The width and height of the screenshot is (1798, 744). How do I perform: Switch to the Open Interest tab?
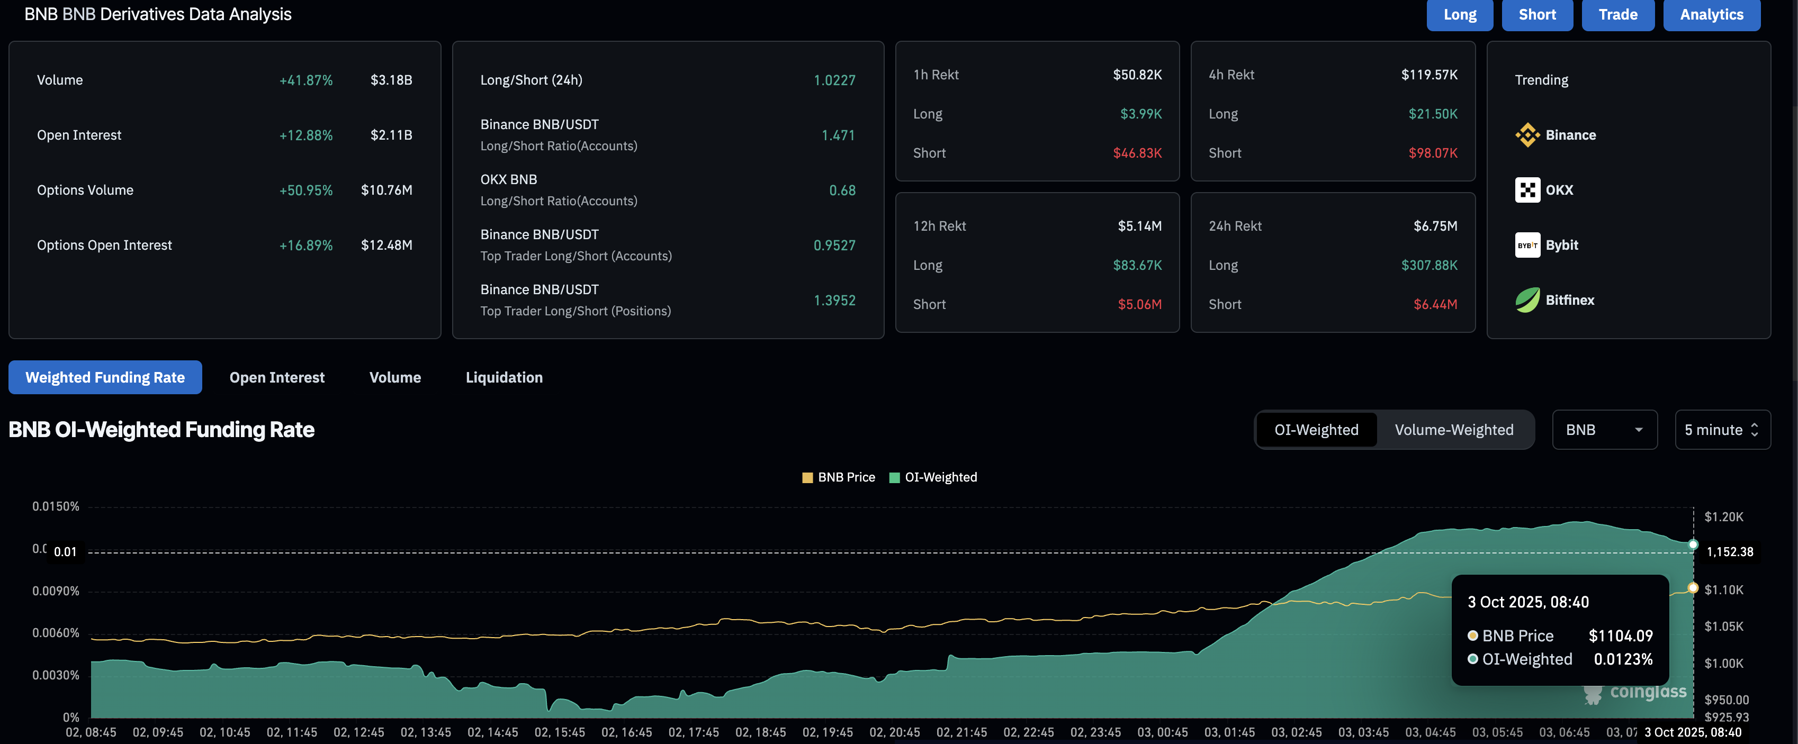tap(276, 377)
